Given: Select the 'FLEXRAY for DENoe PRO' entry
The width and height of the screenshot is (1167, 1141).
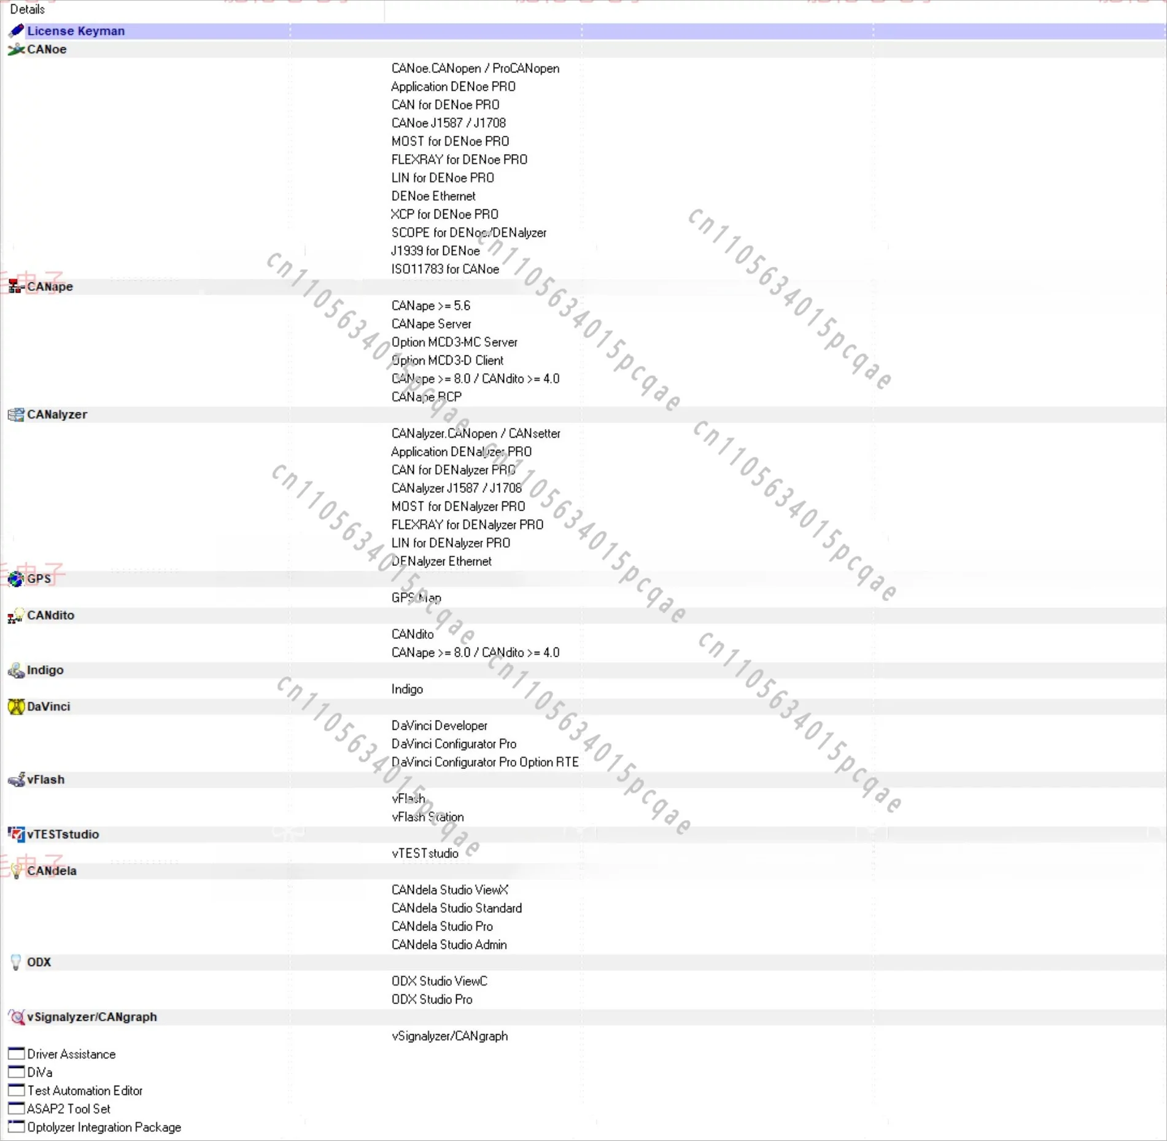Looking at the screenshot, I should pyautogui.click(x=459, y=160).
